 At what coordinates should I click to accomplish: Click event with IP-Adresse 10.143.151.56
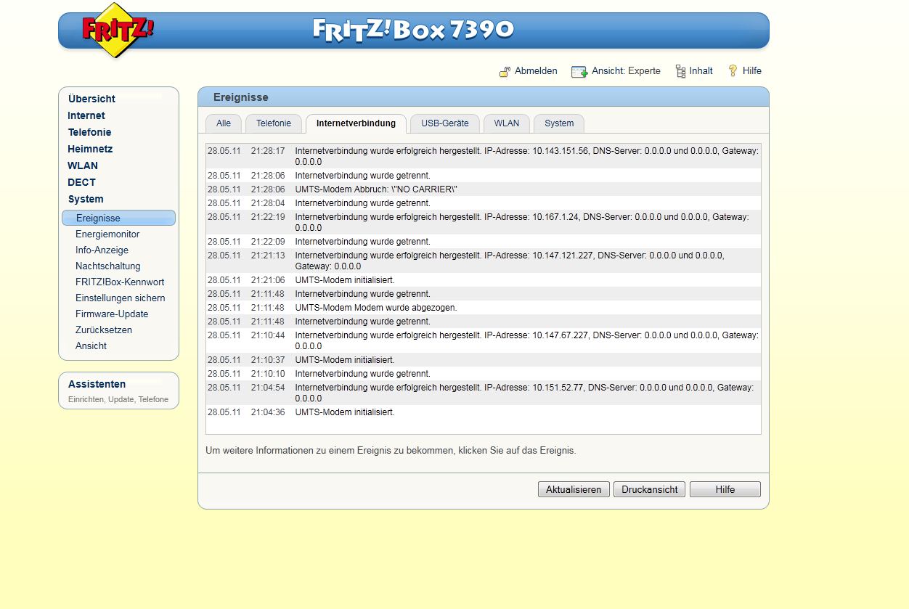(484, 156)
